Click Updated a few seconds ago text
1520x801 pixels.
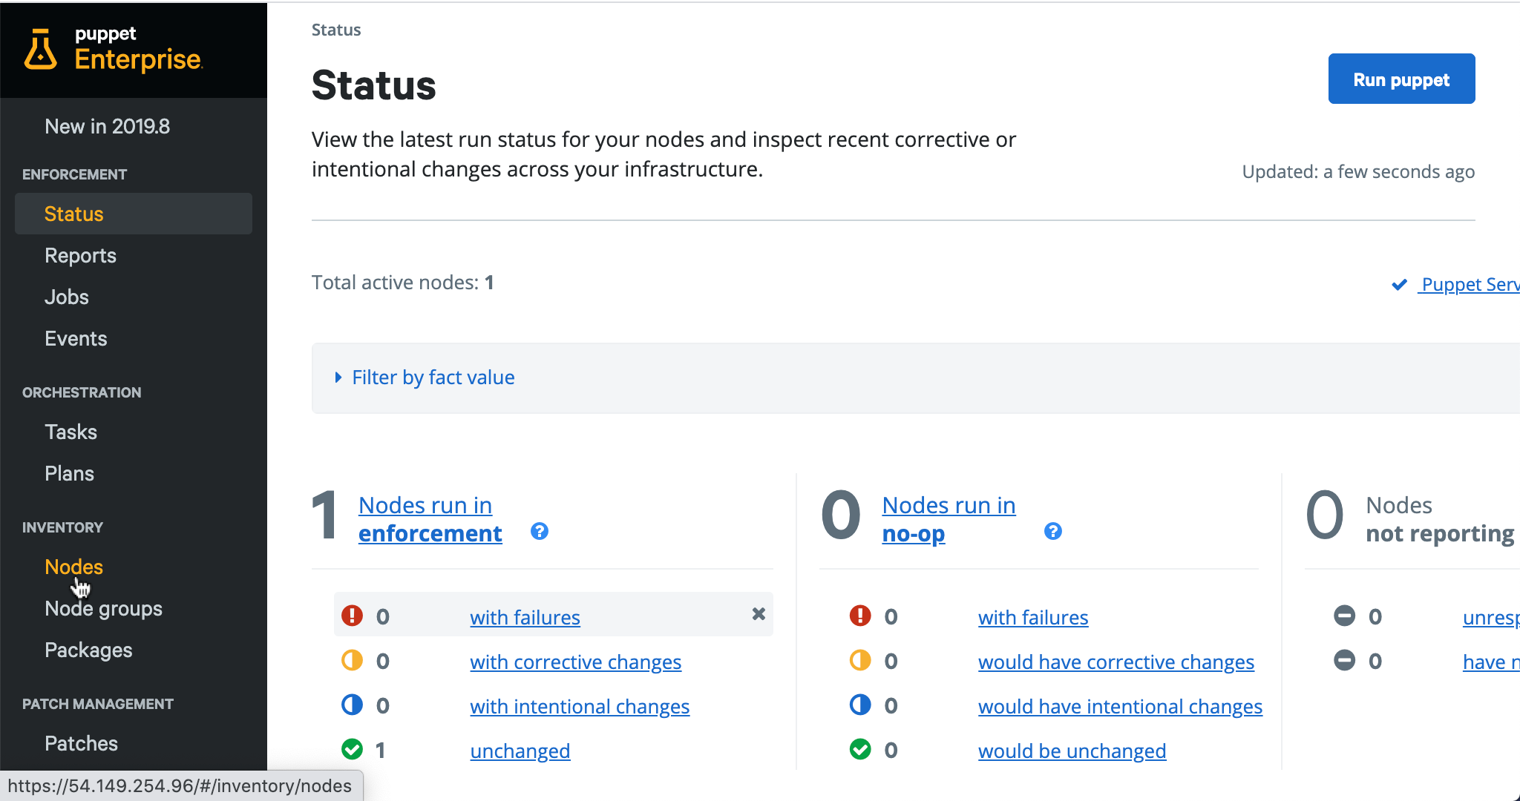click(1358, 172)
